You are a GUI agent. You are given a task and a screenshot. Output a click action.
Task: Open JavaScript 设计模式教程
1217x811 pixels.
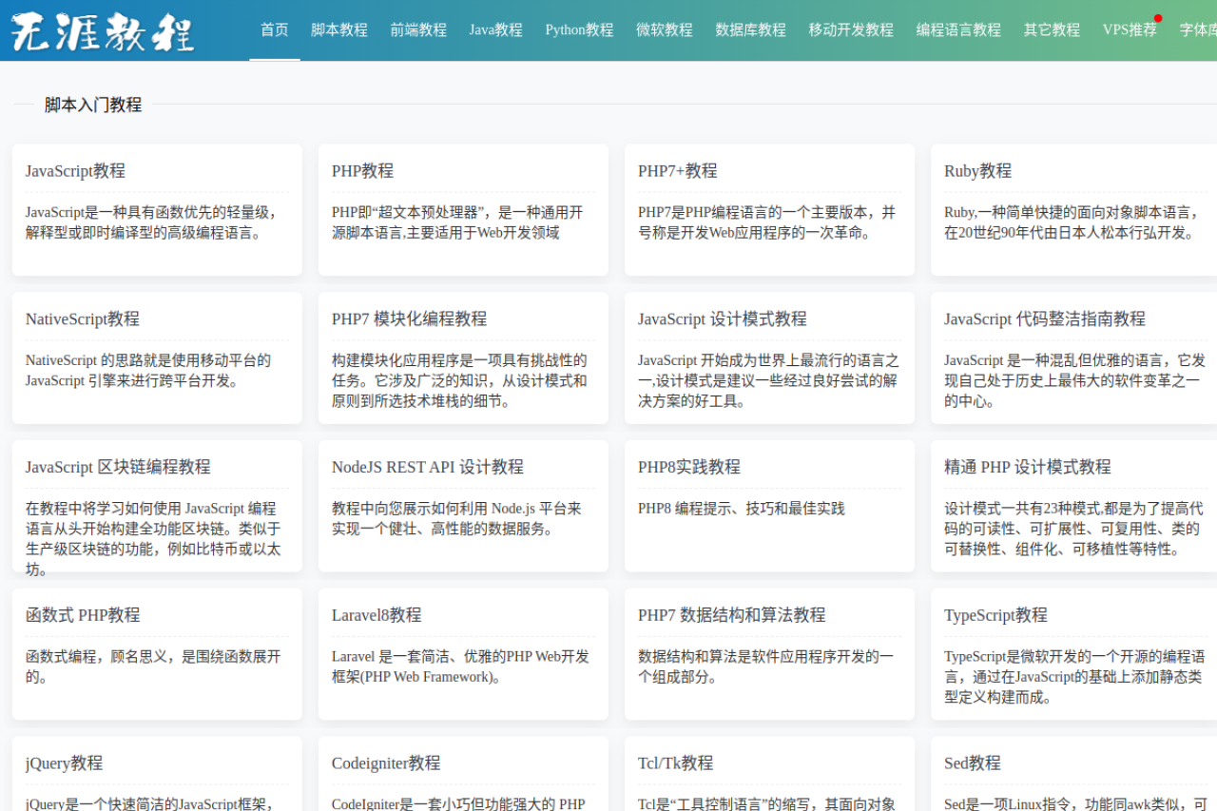(x=723, y=319)
